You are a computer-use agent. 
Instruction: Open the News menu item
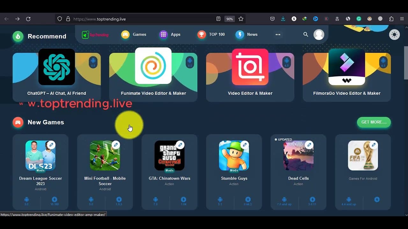[x=246, y=34]
